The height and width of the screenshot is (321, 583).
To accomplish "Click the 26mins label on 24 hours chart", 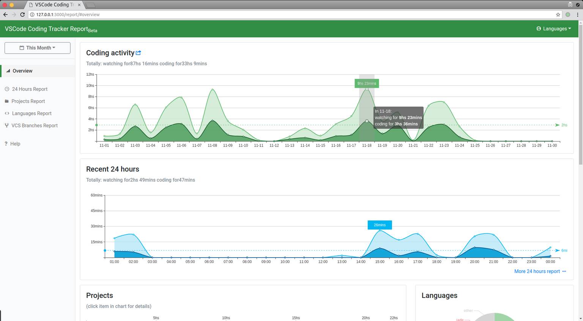I will (380, 225).
